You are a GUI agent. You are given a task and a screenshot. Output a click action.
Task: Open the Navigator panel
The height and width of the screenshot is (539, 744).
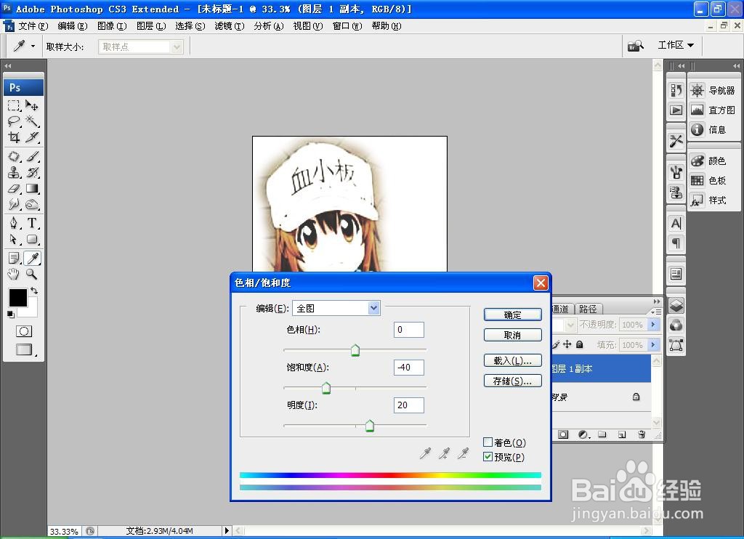pos(713,90)
